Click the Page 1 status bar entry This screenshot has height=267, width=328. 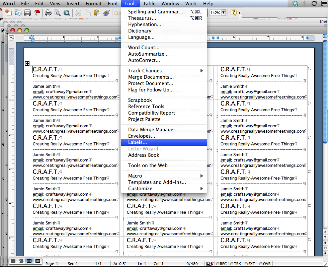(52, 264)
